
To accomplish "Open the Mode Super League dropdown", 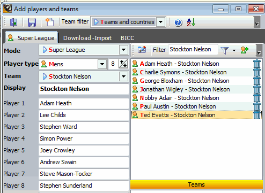I will pyautogui.click(x=123, y=50).
